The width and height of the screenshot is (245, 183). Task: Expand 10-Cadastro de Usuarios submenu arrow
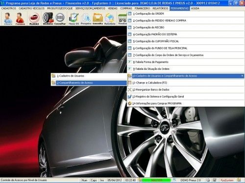click(242, 76)
